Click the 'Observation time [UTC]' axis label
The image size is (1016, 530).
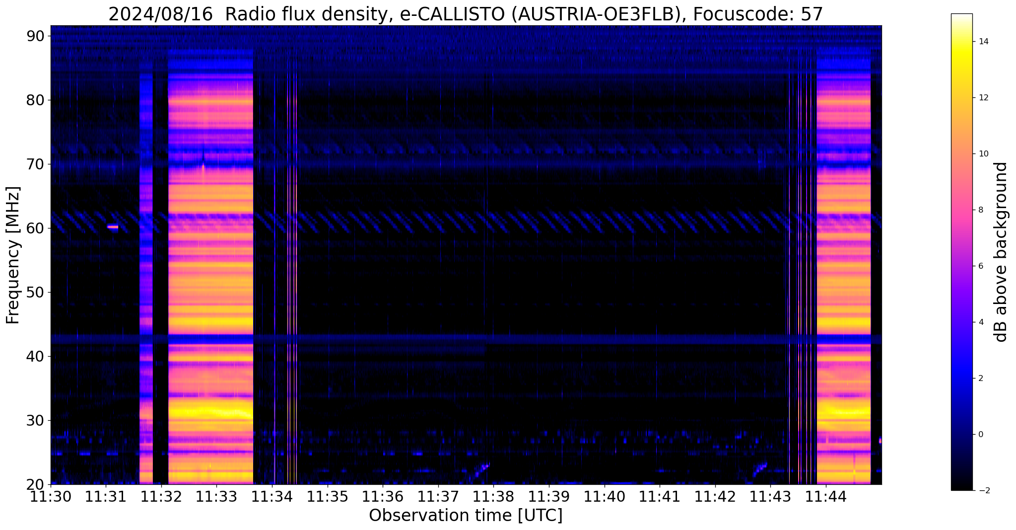(466, 516)
